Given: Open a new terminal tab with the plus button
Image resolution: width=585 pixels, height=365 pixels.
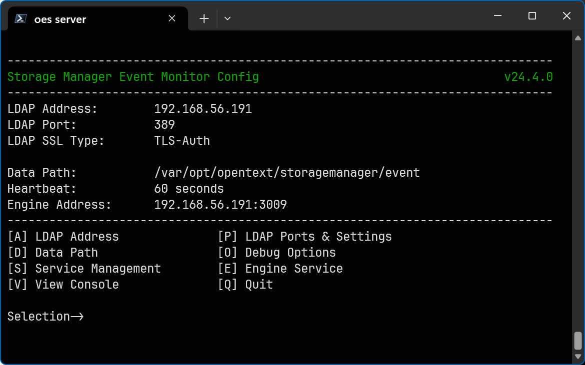Looking at the screenshot, I should 203,18.
